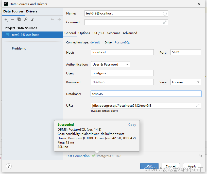Viewport: 207px width, 174px height.
Task: Click the Project Data Sources heading
Action: 21,28
